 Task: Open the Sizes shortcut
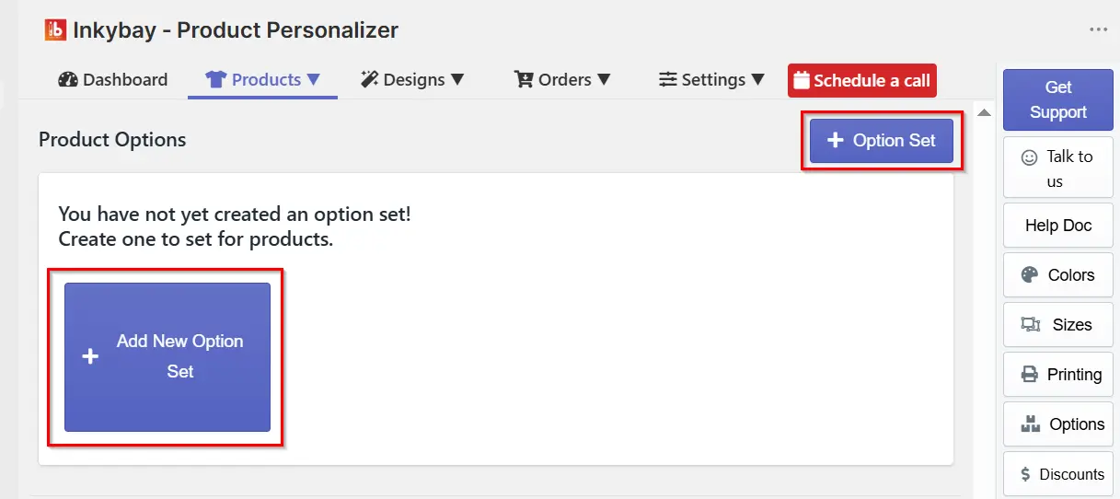(1058, 325)
